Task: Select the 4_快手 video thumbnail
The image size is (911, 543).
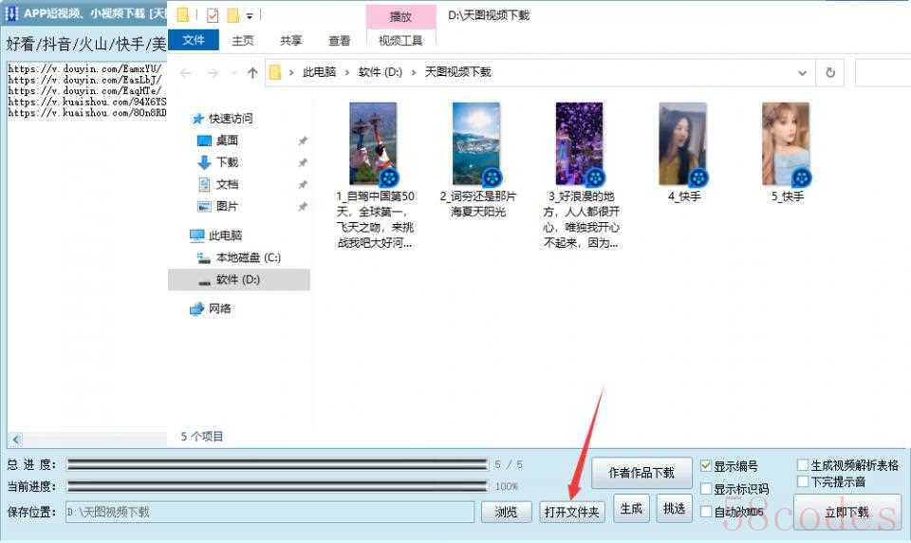Action: [x=683, y=143]
